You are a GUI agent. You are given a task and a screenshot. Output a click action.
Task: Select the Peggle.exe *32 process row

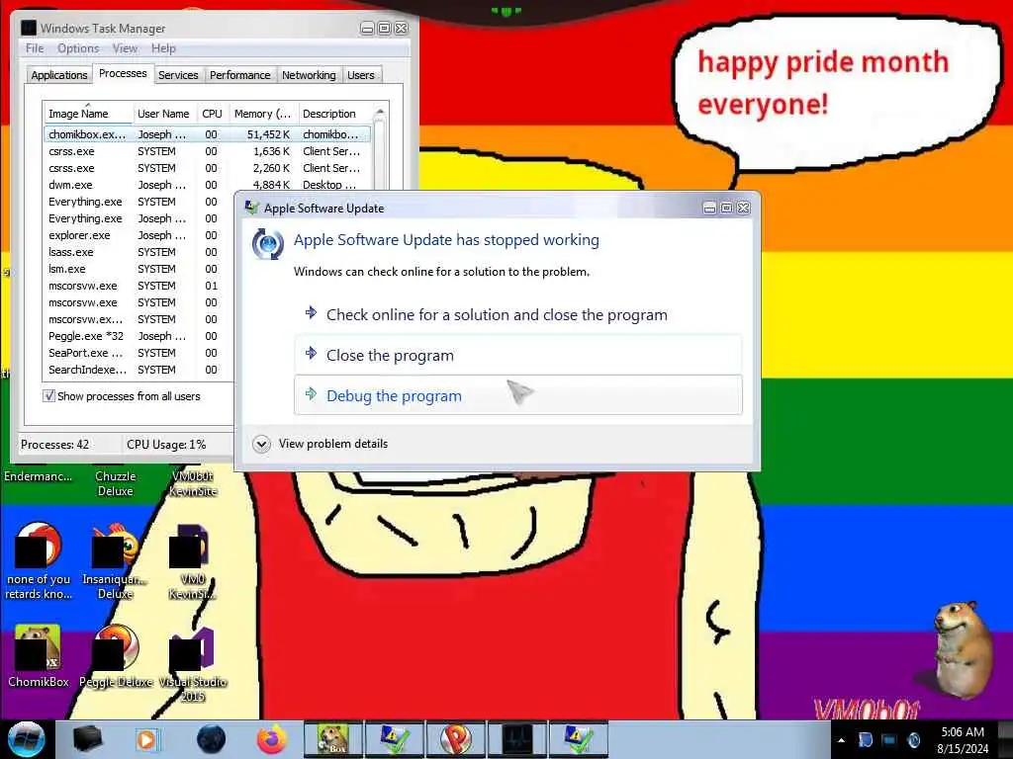coord(138,336)
